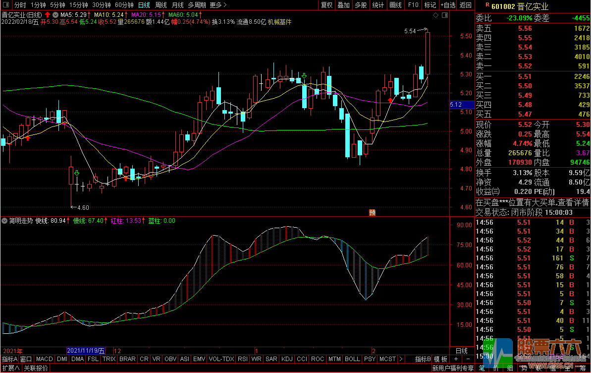Click the 复权 button
591x373 pixels.
click(x=327, y=5)
